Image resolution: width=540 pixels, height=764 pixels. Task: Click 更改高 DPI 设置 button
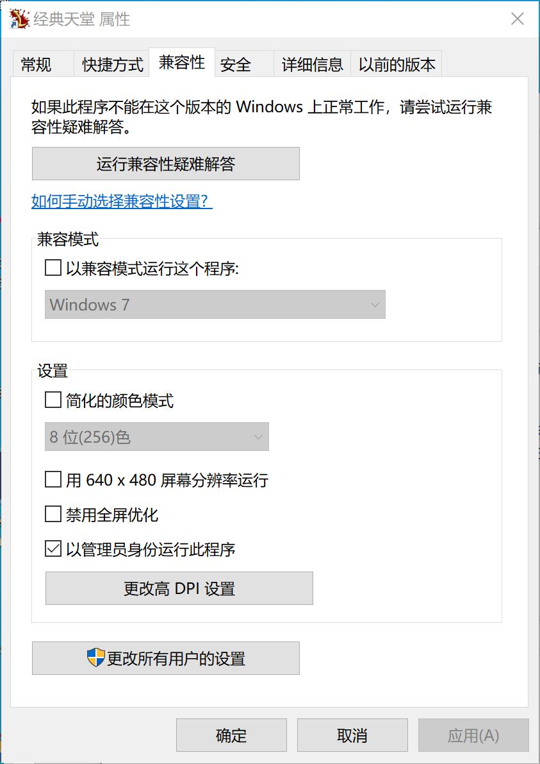click(x=179, y=588)
